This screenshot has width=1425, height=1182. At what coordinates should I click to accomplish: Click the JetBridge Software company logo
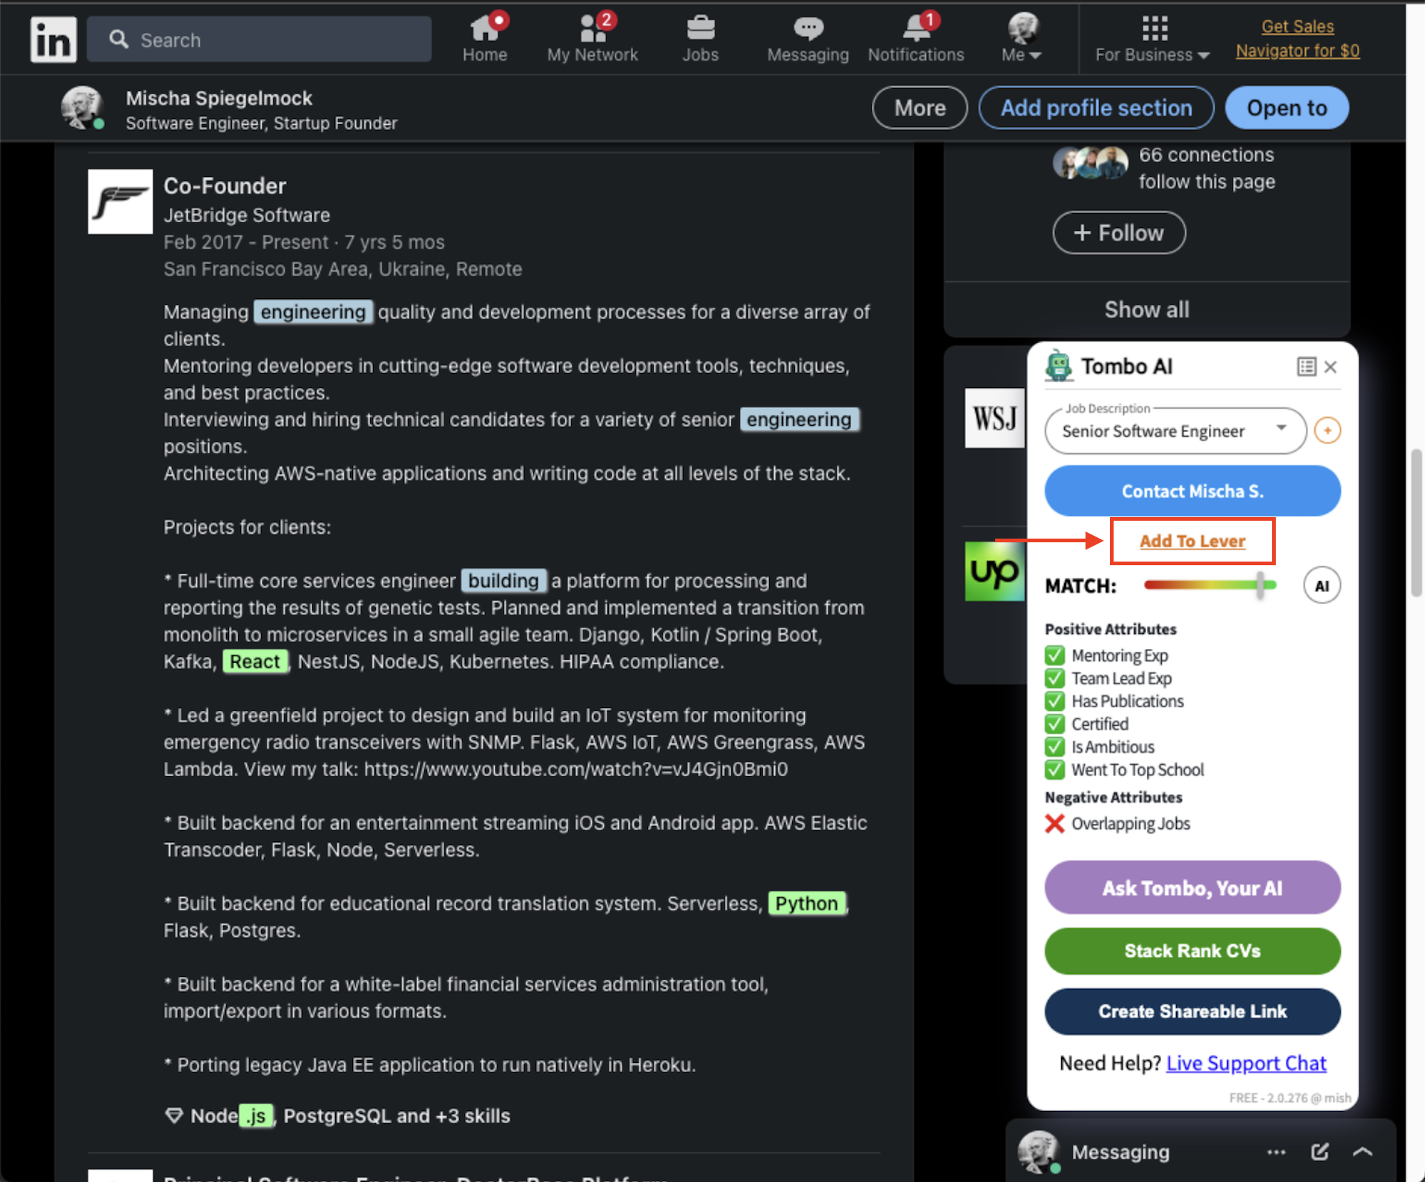click(120, 202)
